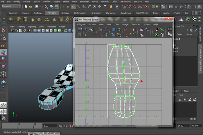The image size is (203, 135).
Task: Click the UV lattice tool icon
Action: [x=80, y=30]
